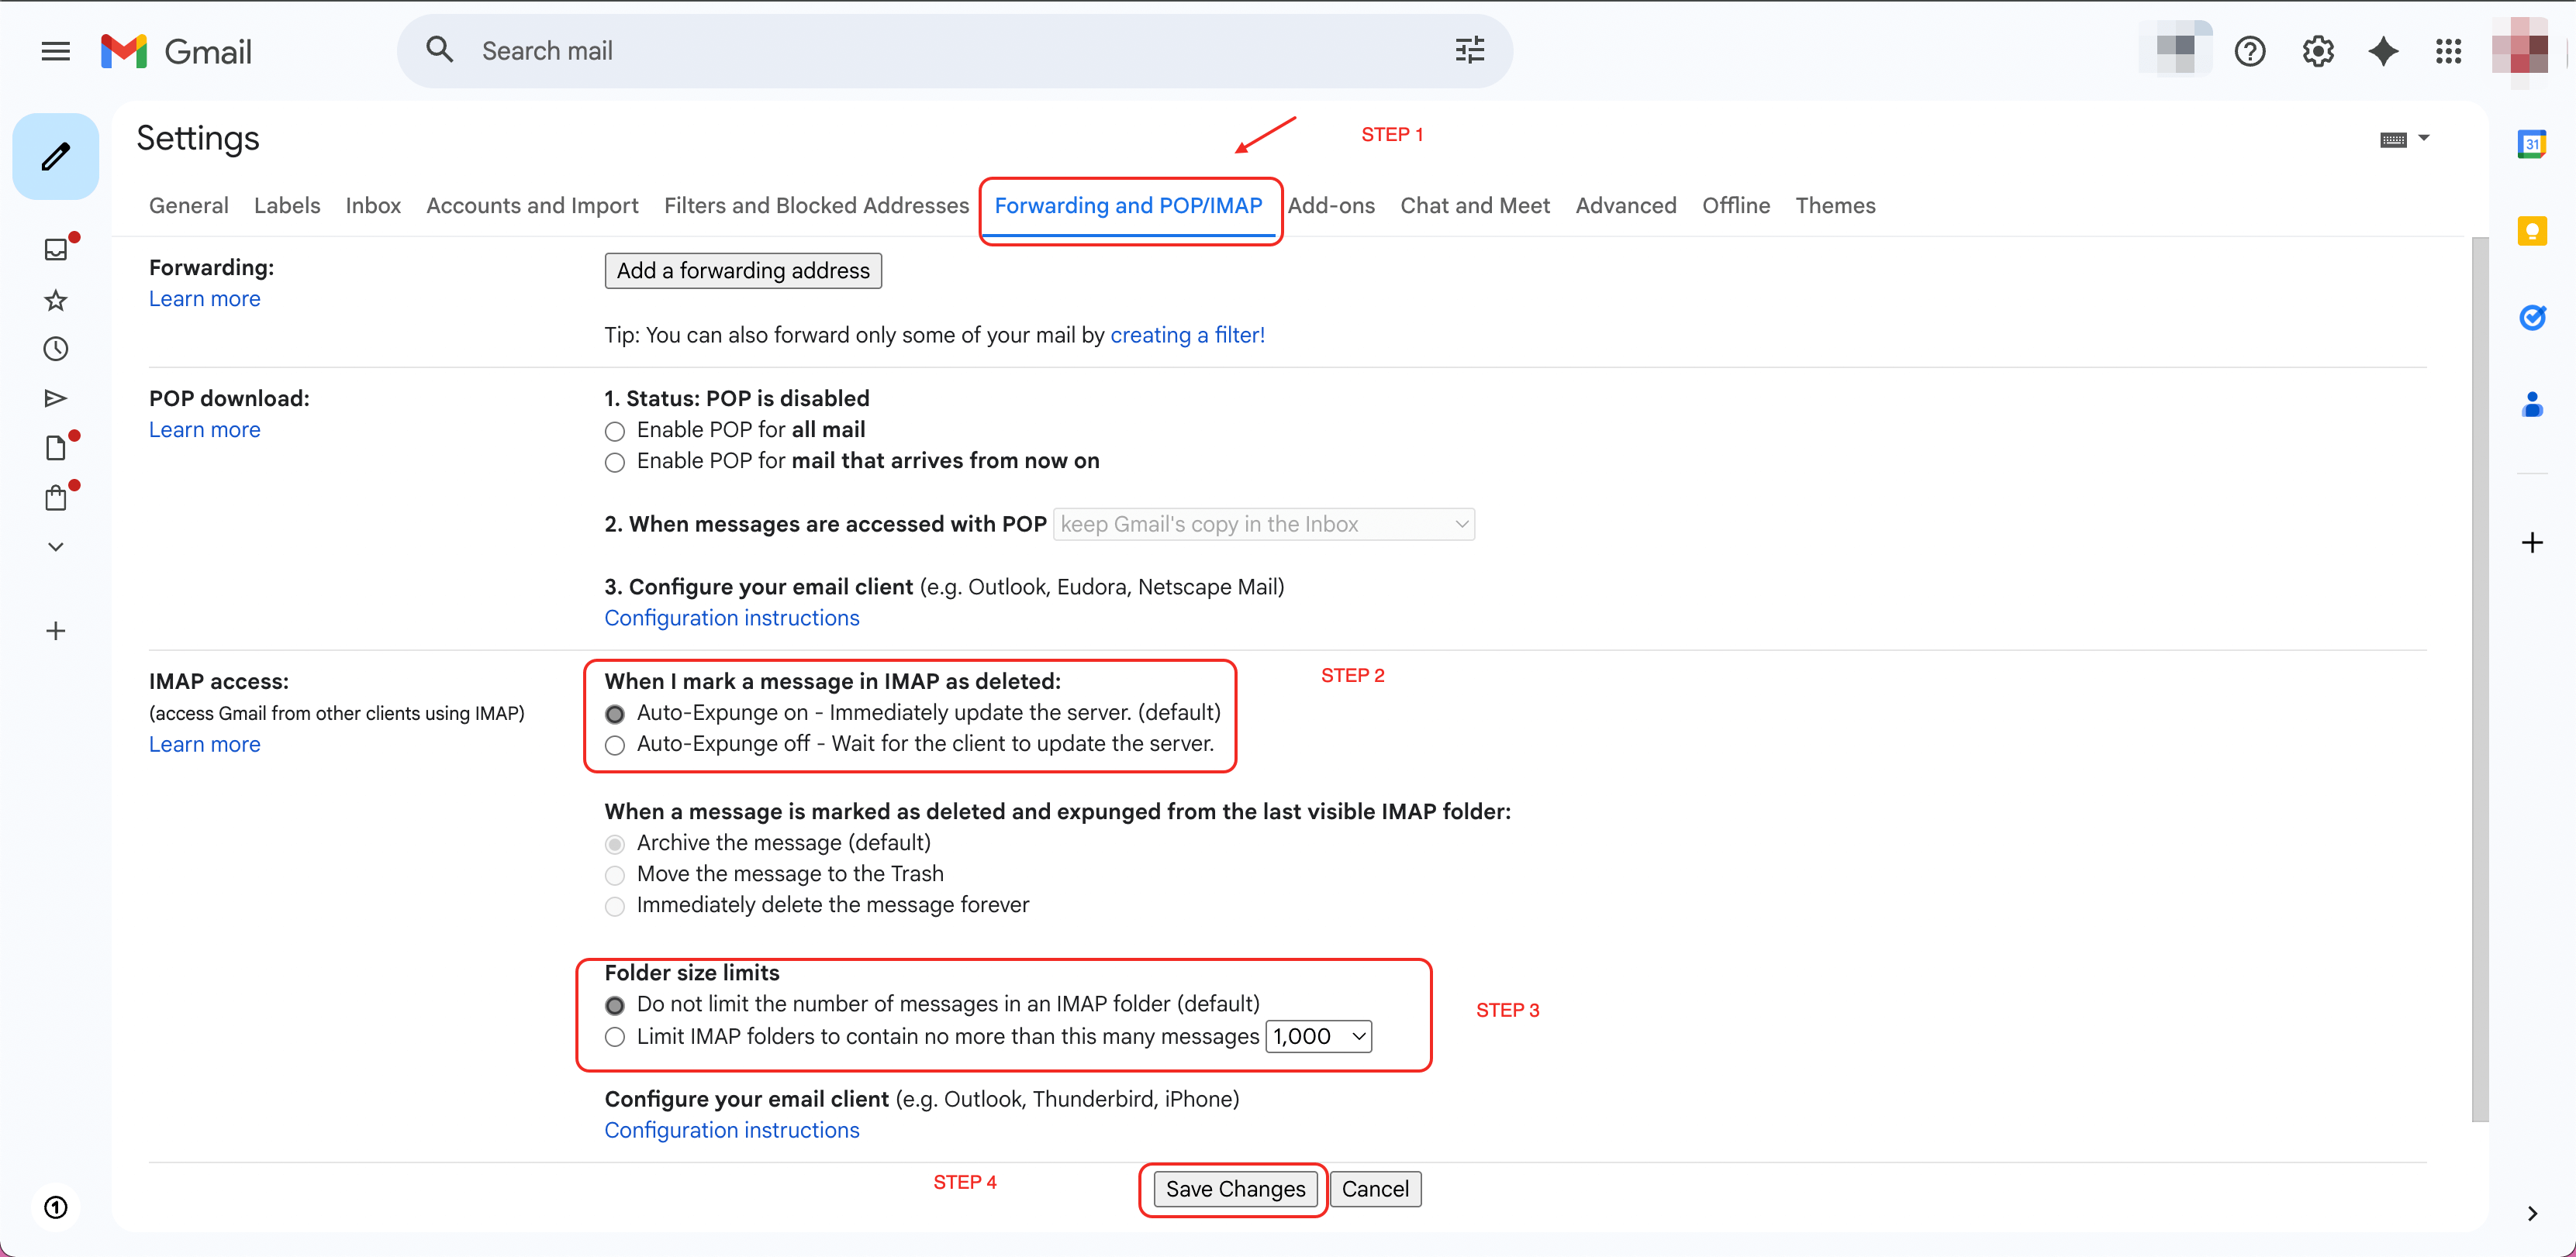Open the 1,000 messages limit dropdown
Viewport: 2576px width, 1257px height.
click(1318, 1037)
